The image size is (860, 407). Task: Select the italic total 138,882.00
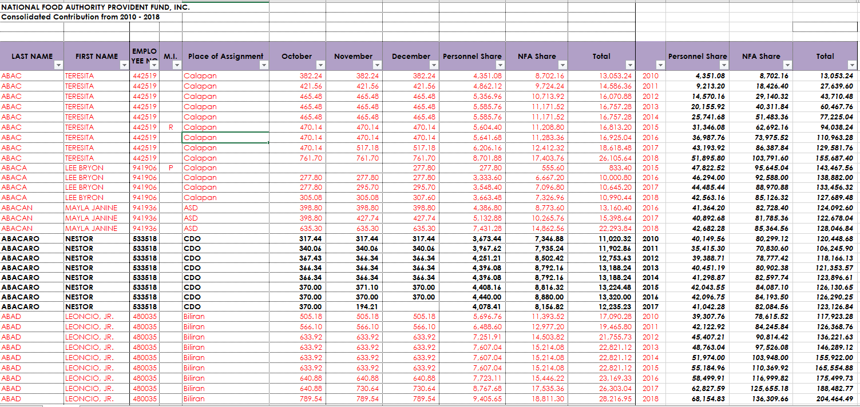click(834, 178)
